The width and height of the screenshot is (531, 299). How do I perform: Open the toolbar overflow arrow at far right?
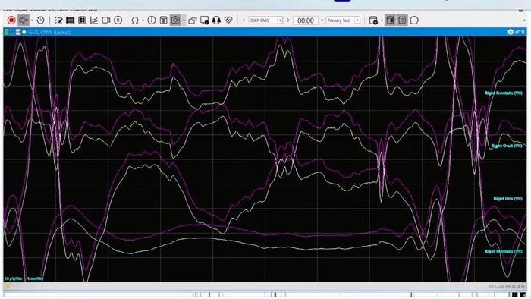pos(525,20)
